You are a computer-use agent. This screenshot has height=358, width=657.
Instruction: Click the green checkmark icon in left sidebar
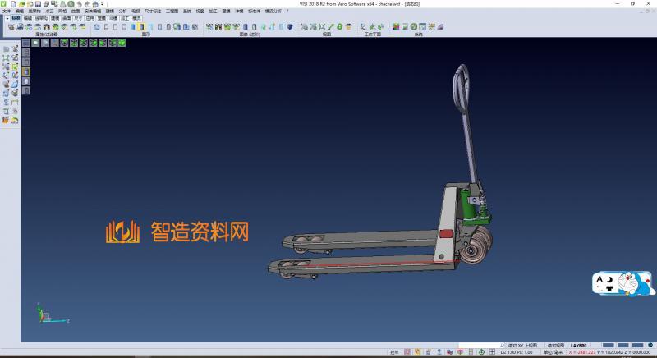tap(15, 67)
